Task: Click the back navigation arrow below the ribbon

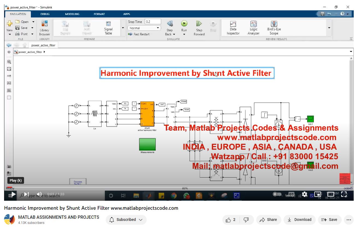Action: pos(9,45)
